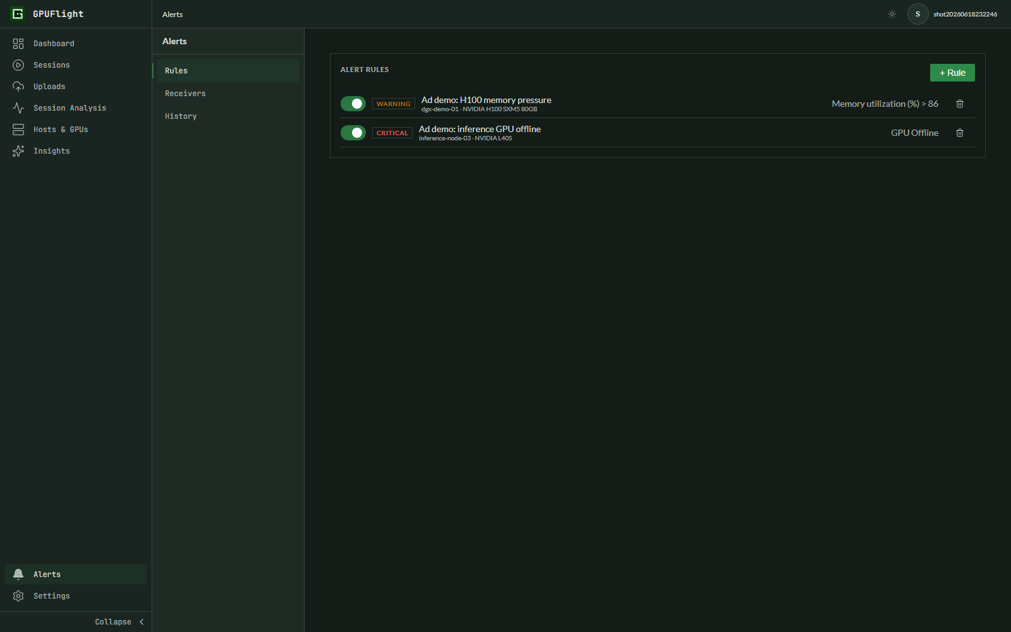Collapse the sidebar with the chevron
This screenshot has width=1011, height=632.
(x=142, y=622)
